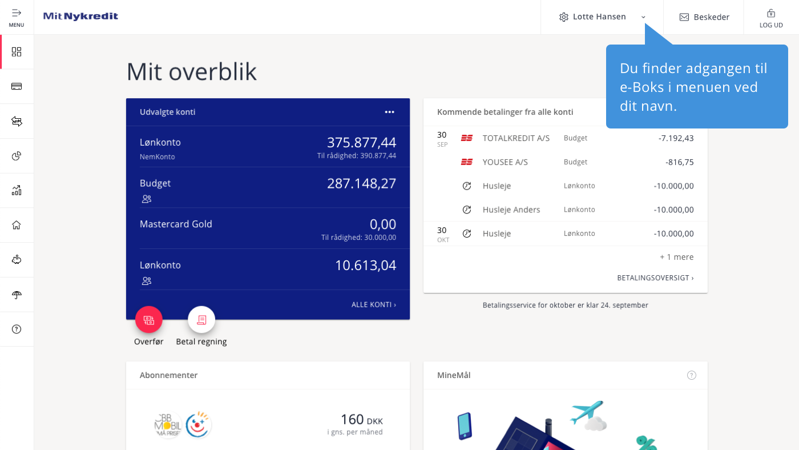Open the ALLE KONTI link
This screenshot has height=450, width=799.
pyautogui.click(x=373, y=305)
